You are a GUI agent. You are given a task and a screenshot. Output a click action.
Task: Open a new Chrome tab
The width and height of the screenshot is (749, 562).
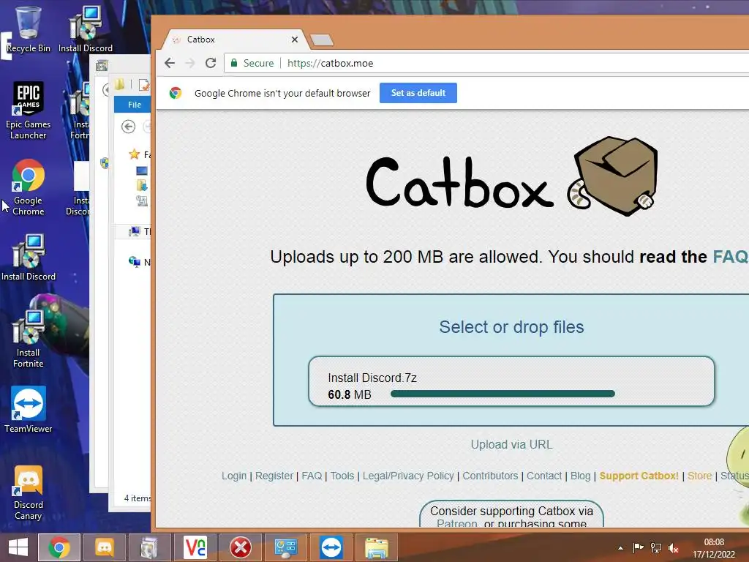coord(322,40)
